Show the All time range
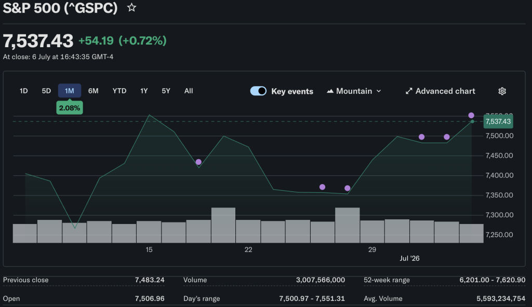This screenshot has height=307, width=532. 189,91
